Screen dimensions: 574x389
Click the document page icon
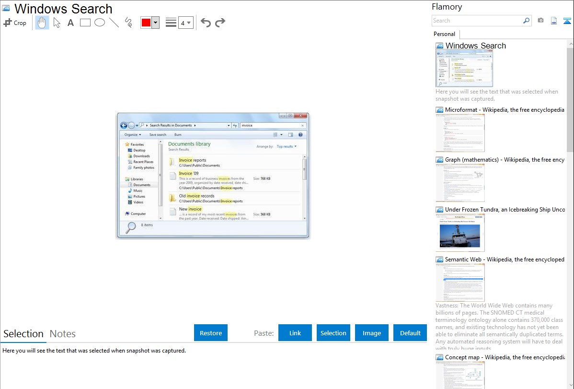tap(554, 21)
